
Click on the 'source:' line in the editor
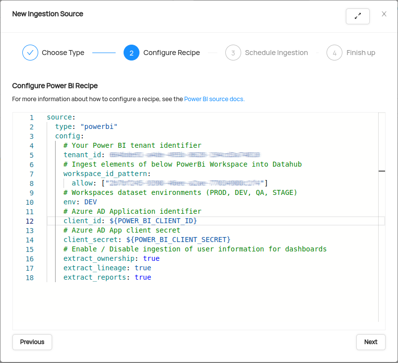pos(61,117)
